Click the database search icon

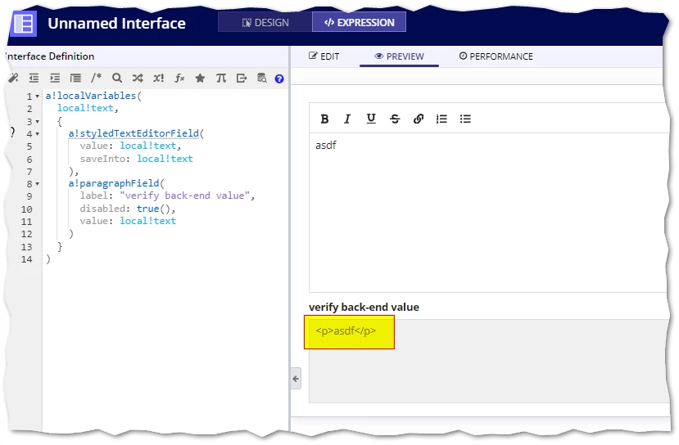tap(262, 78)
